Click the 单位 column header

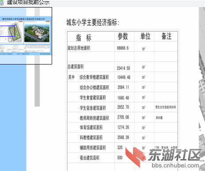(145, 36)
